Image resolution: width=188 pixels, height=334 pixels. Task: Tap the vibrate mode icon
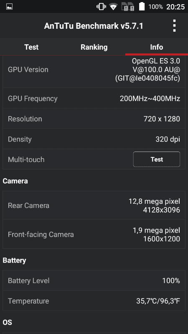tap(101, 7)
